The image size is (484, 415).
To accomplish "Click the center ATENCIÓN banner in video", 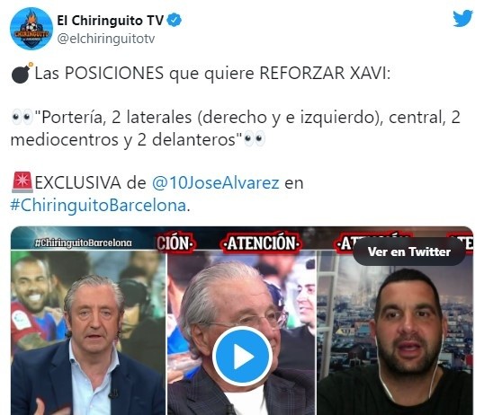I will [261, 243].
